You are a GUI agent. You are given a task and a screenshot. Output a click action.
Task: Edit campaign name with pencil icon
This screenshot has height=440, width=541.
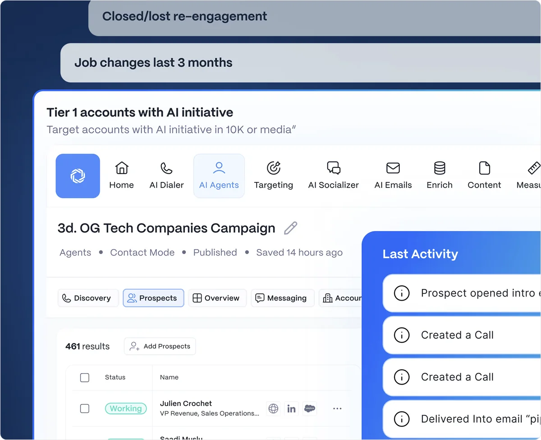tap(291, 228)
